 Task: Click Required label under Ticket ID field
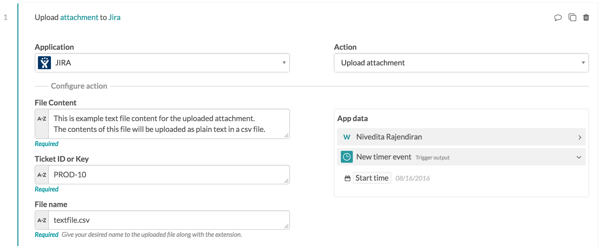pyautogui.click(x=46, y=189)
